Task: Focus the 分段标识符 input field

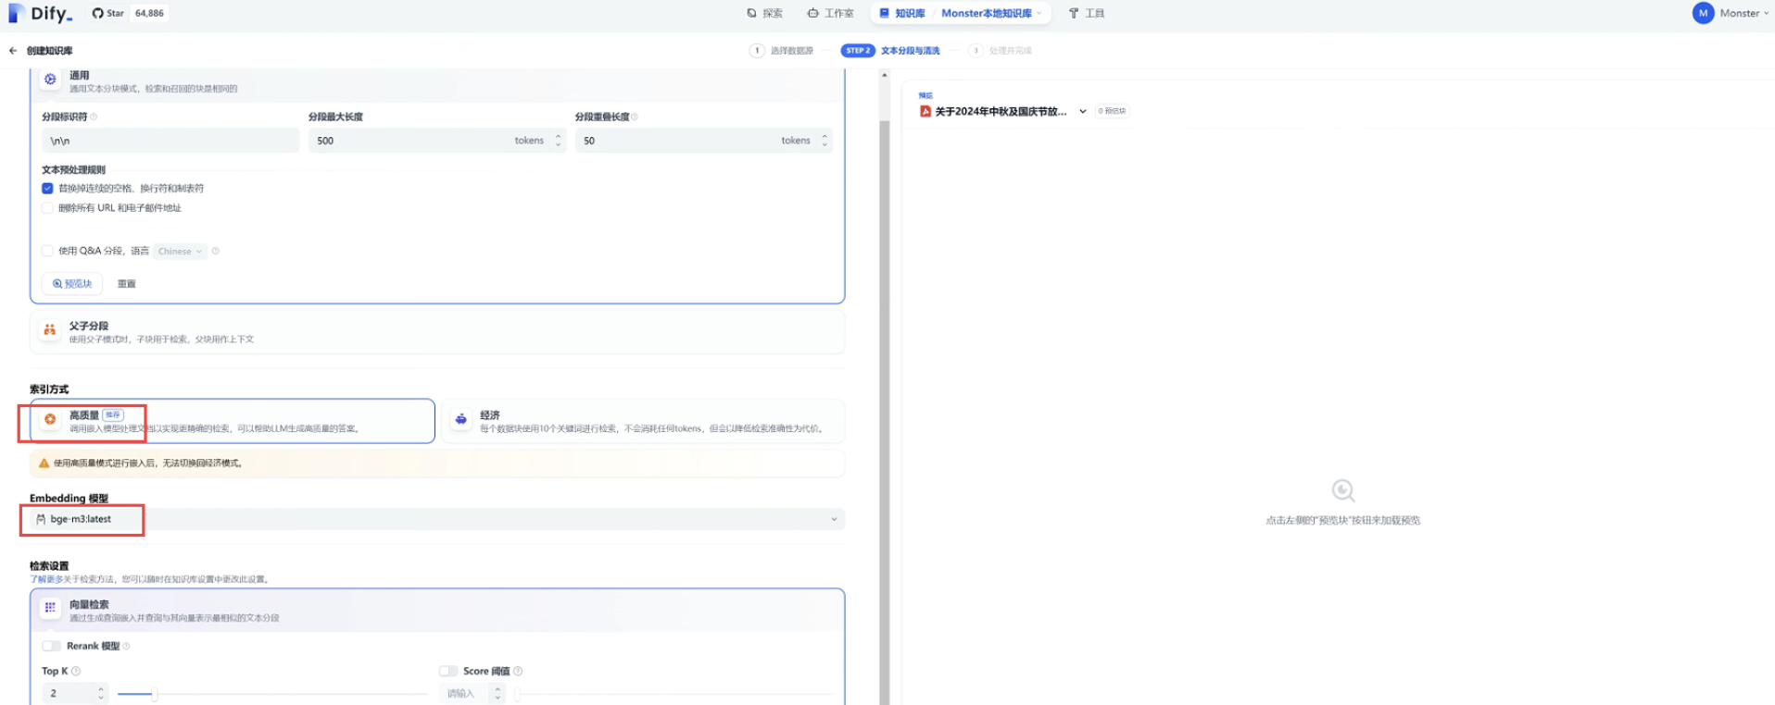Action: click(170, 141)
